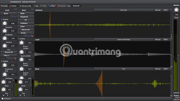Remove the tap_c effect with red X

pyautogui.click(x=15, y=59)
